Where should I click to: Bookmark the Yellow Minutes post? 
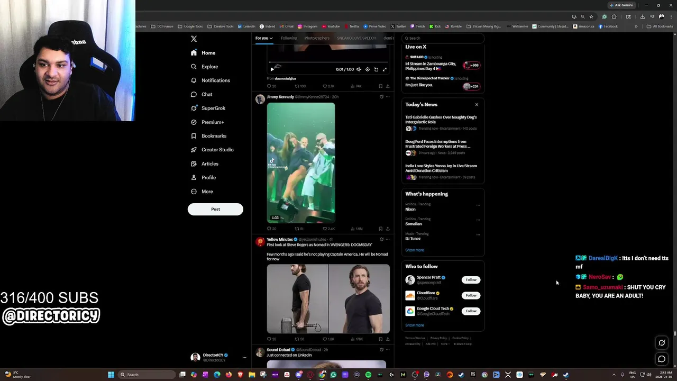click(x=380, y=339)
